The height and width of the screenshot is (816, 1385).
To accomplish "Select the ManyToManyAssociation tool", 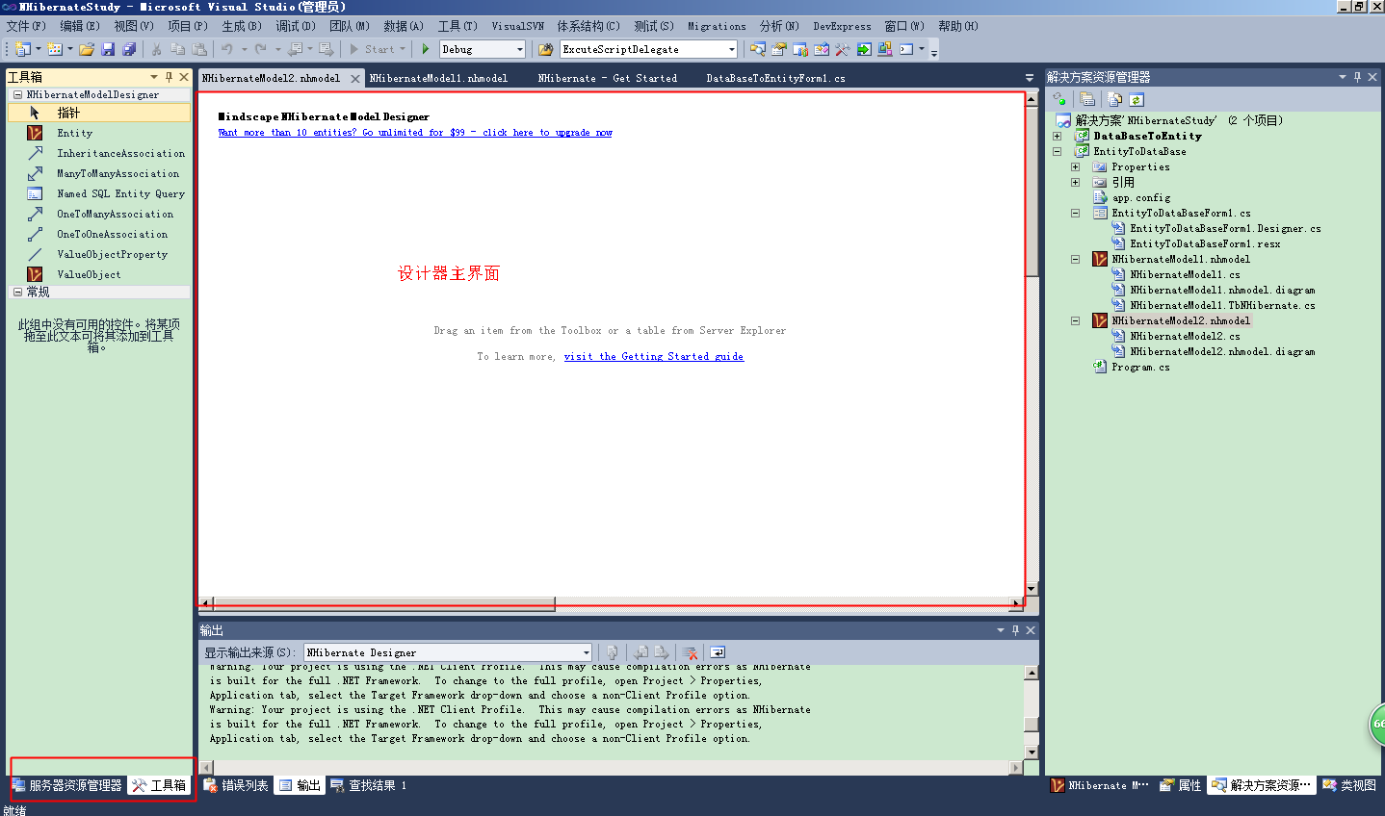I will [99, 173].
